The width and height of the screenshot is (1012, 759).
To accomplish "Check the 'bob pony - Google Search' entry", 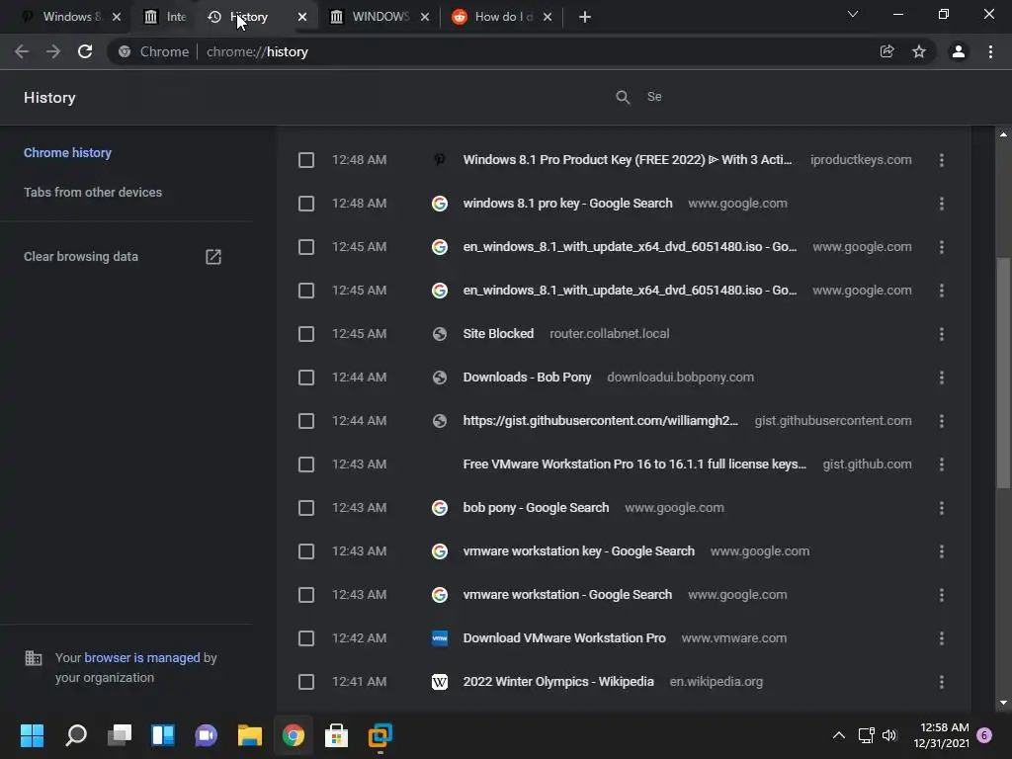I will 306,508.
